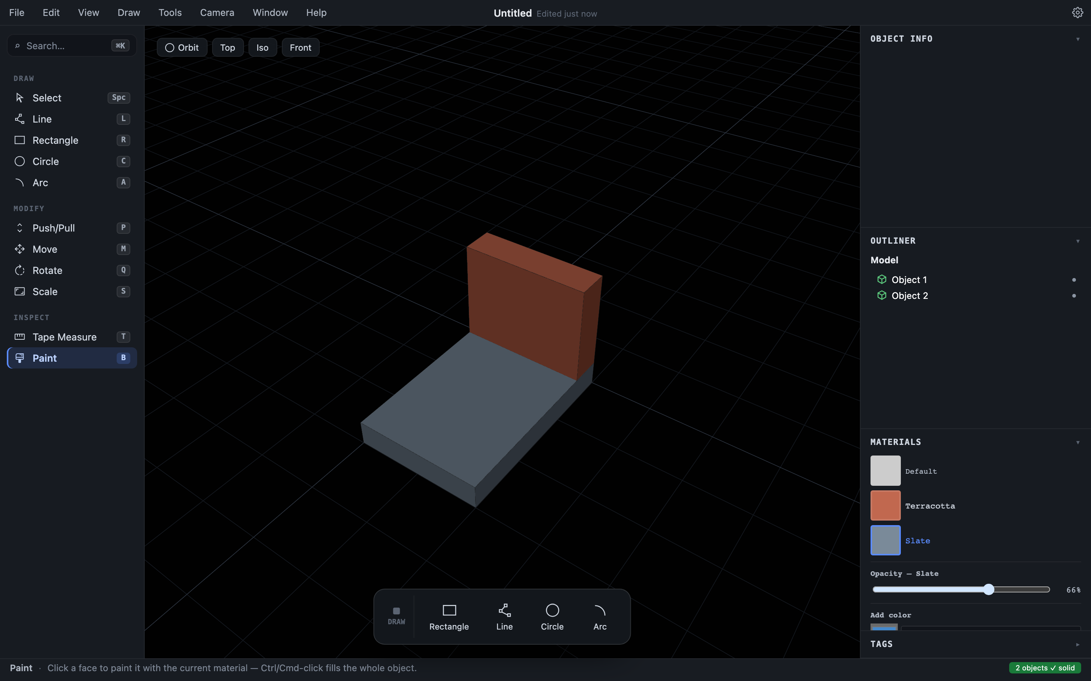1091x681 pixels.
Task: Click the Model heading in the Outliner
Action: (884, 260)
